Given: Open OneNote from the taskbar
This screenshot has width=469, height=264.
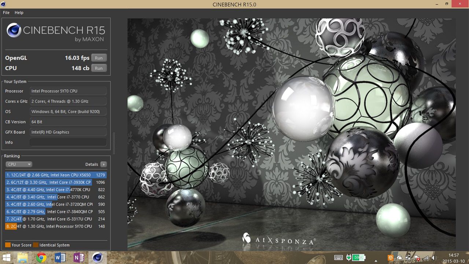Looking at the screenshot, I should tap(78, 258).
